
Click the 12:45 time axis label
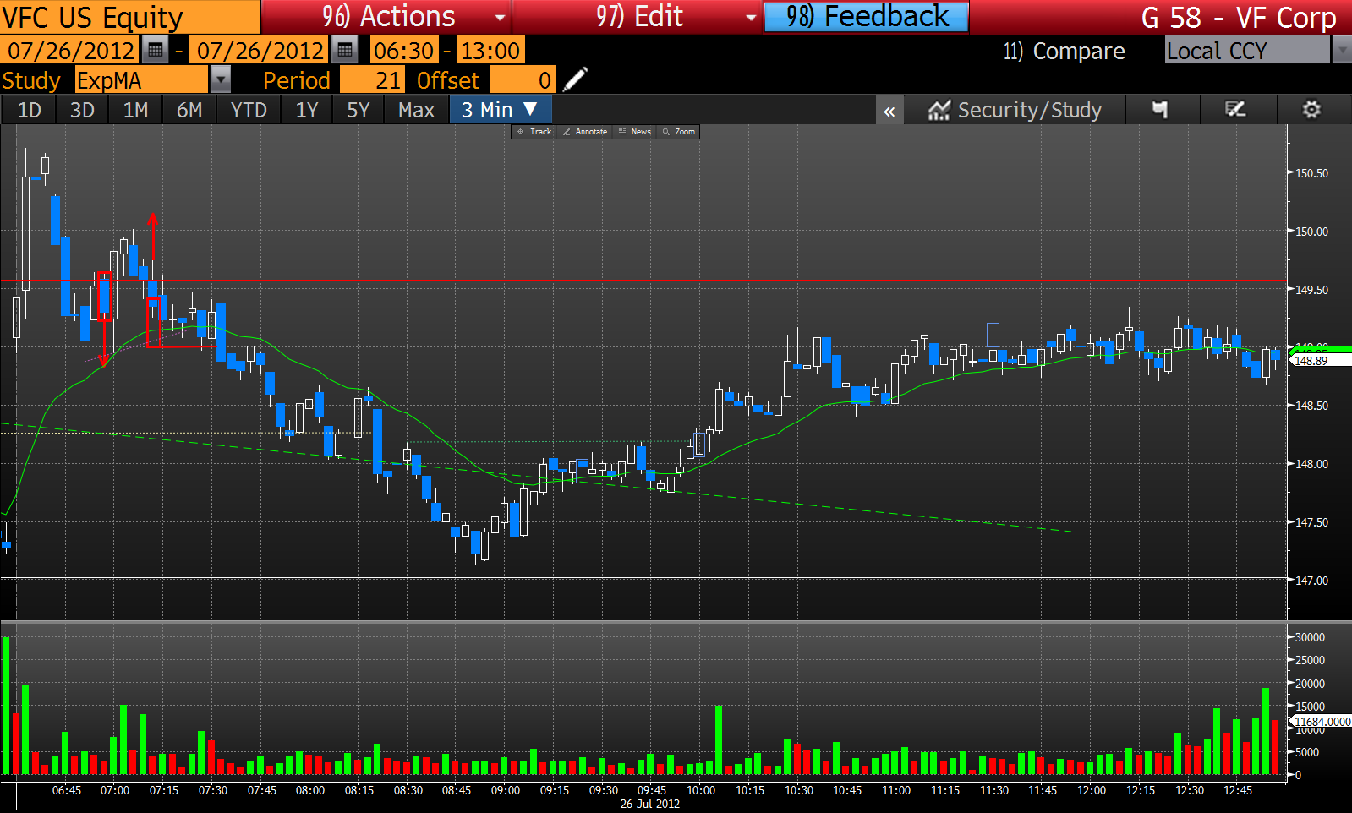click(1238, 790)
